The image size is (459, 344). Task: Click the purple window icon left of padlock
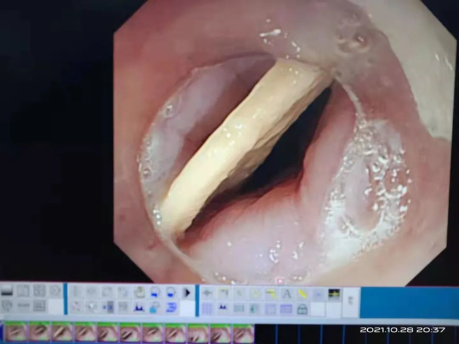(x=286, y=309)
